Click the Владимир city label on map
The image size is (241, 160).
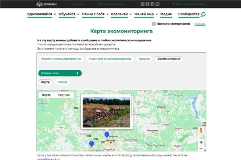tap(153, 131)
